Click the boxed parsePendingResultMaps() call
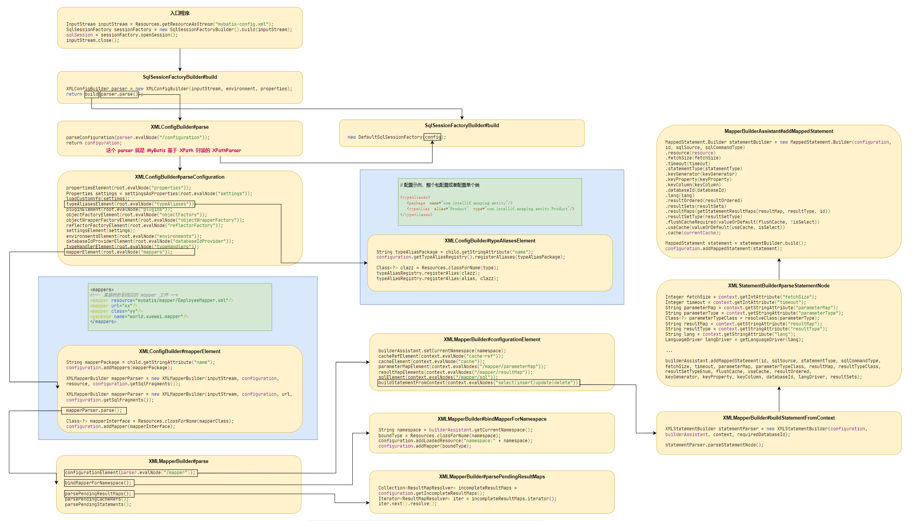Image resolution: width=921 pixels, height=521 pixels. [99, 494]
